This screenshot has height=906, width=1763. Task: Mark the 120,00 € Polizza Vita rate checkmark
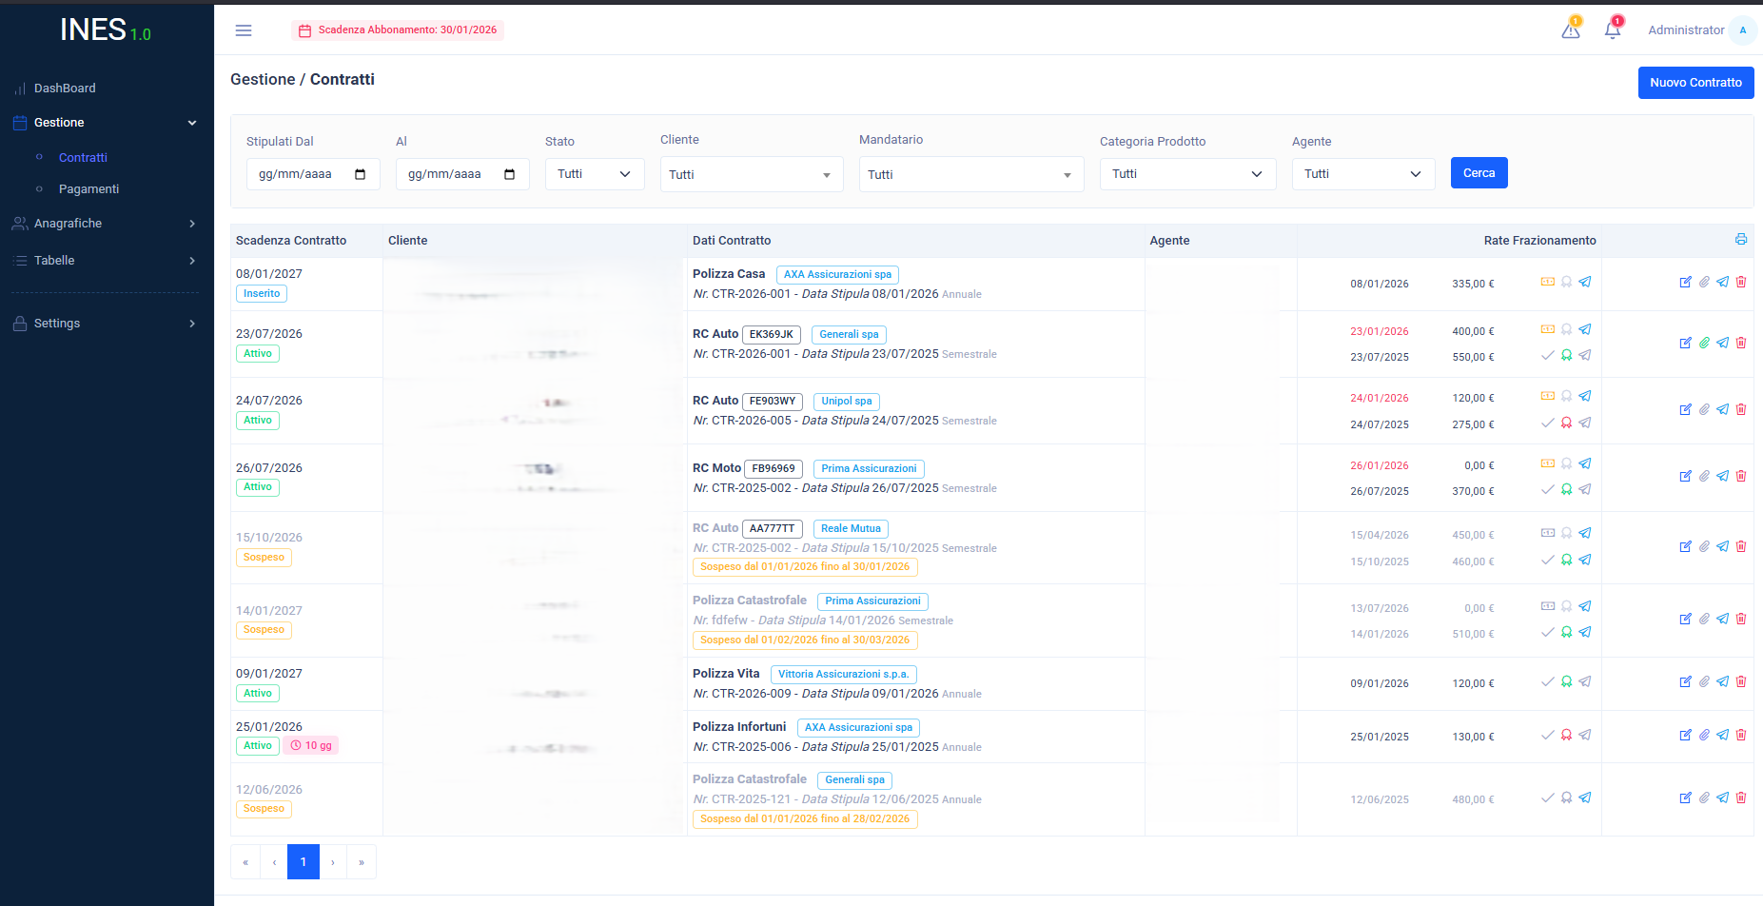tap(1548, 681)
